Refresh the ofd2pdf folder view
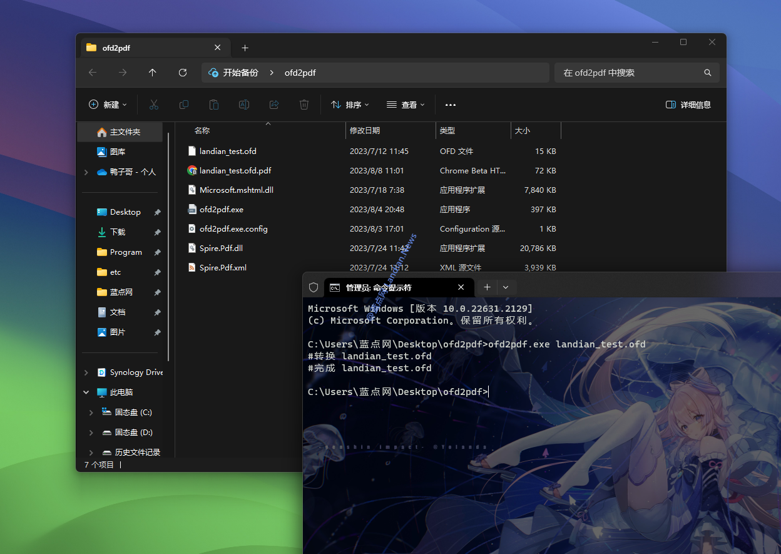The image size is (781, 554). pyautogui.click(x=183, y=73)
